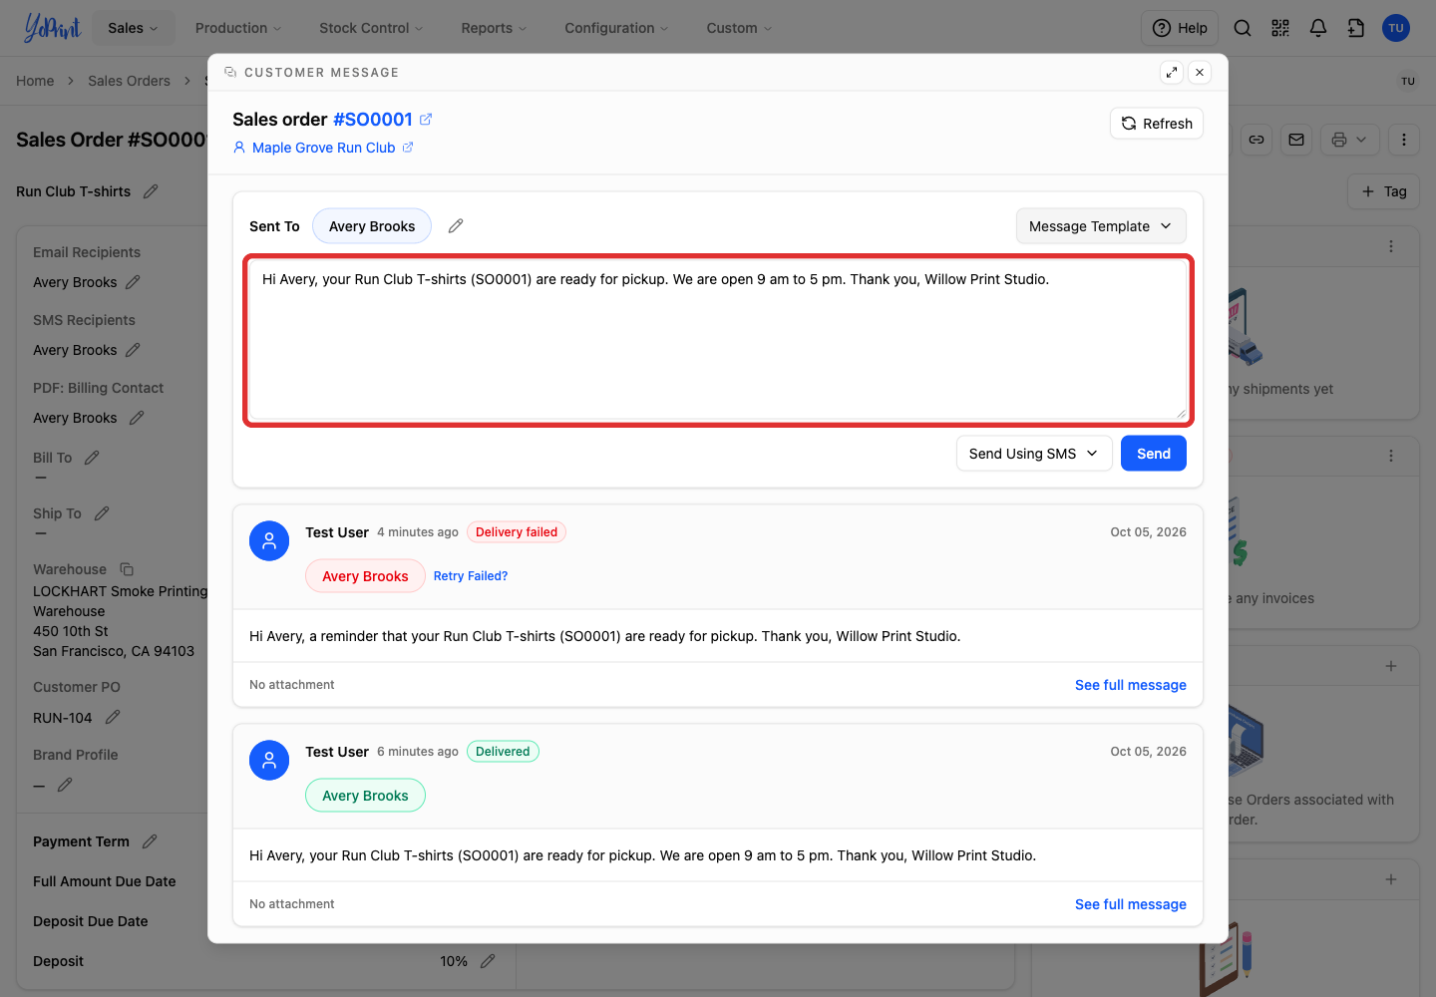1436x997 pixels.
Task: Edit Run Club T-shirts order name
Action: (x=151, y=191)
